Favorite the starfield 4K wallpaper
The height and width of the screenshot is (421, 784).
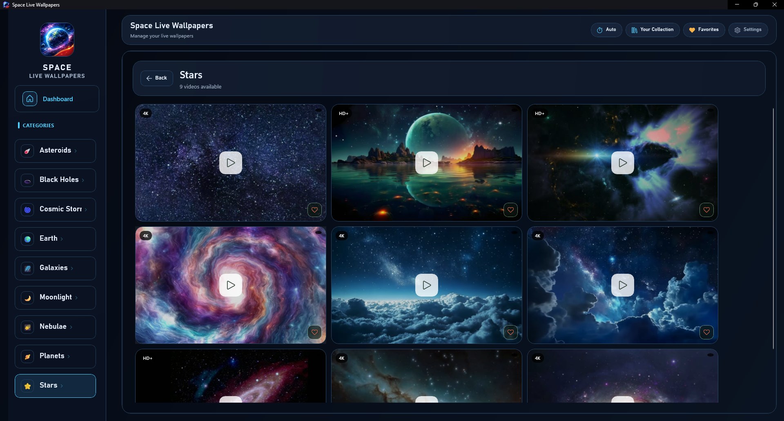pyautogui.click(x=314, y=210)
